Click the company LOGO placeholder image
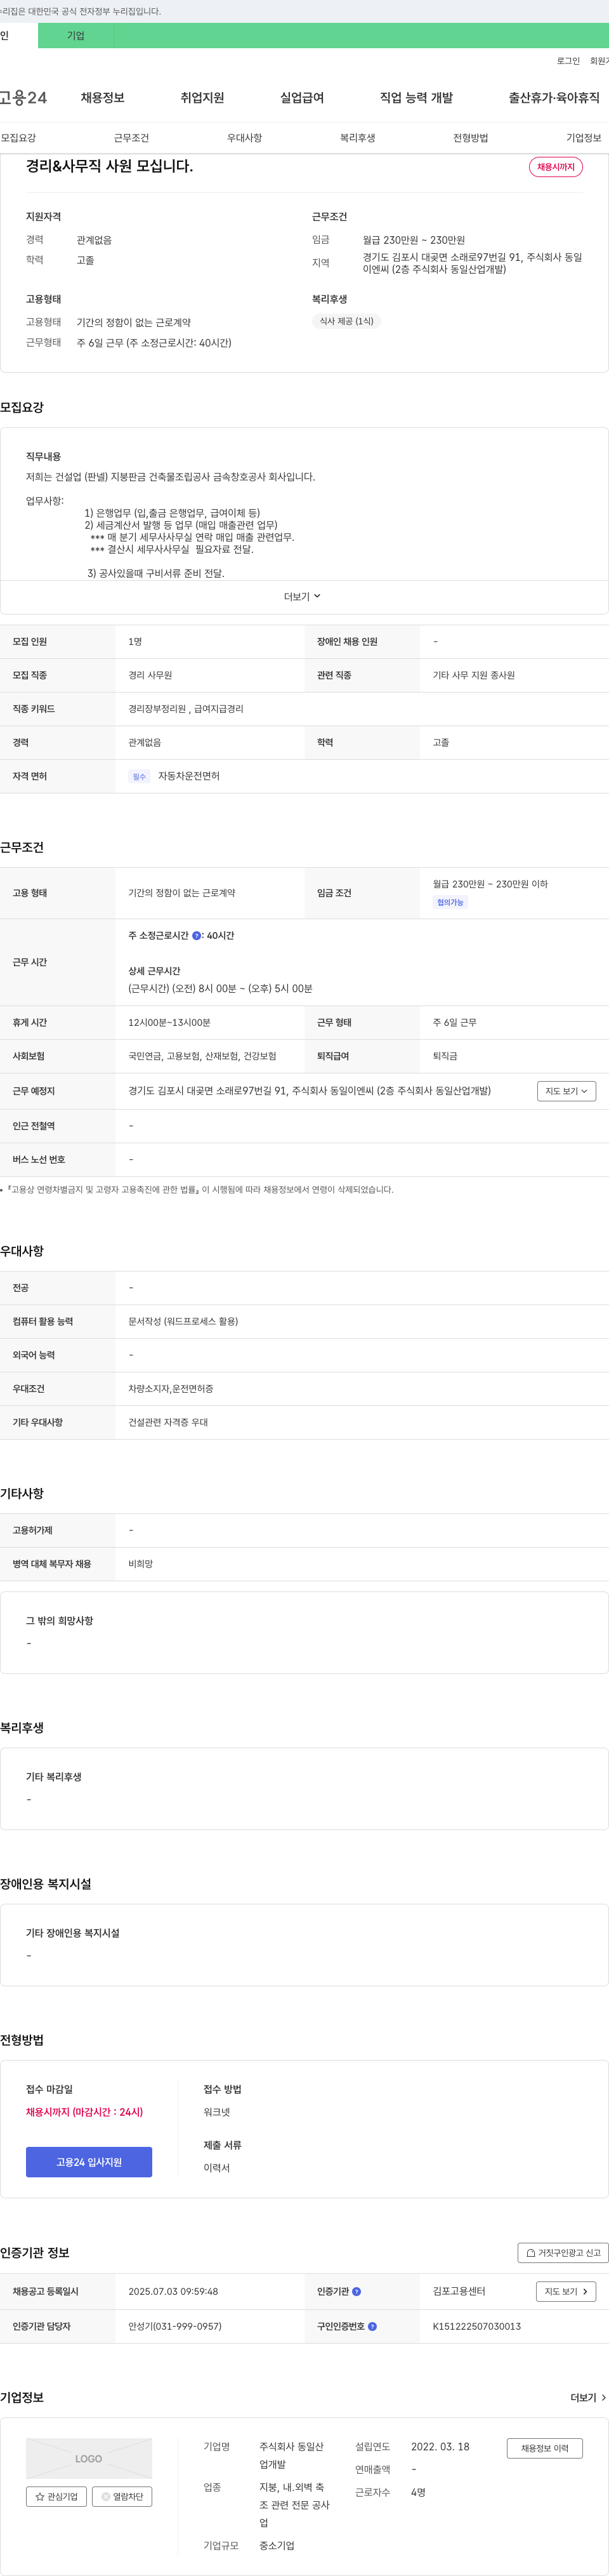The width and height of the screenshot is (609, 2576). point(89,2458)
